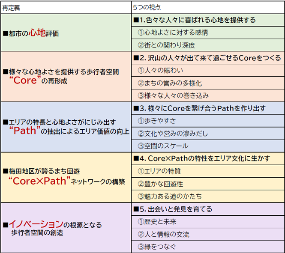285x253 pixels.
Task: Click the 5つの視点 column header cell
Action: [207, 7]
